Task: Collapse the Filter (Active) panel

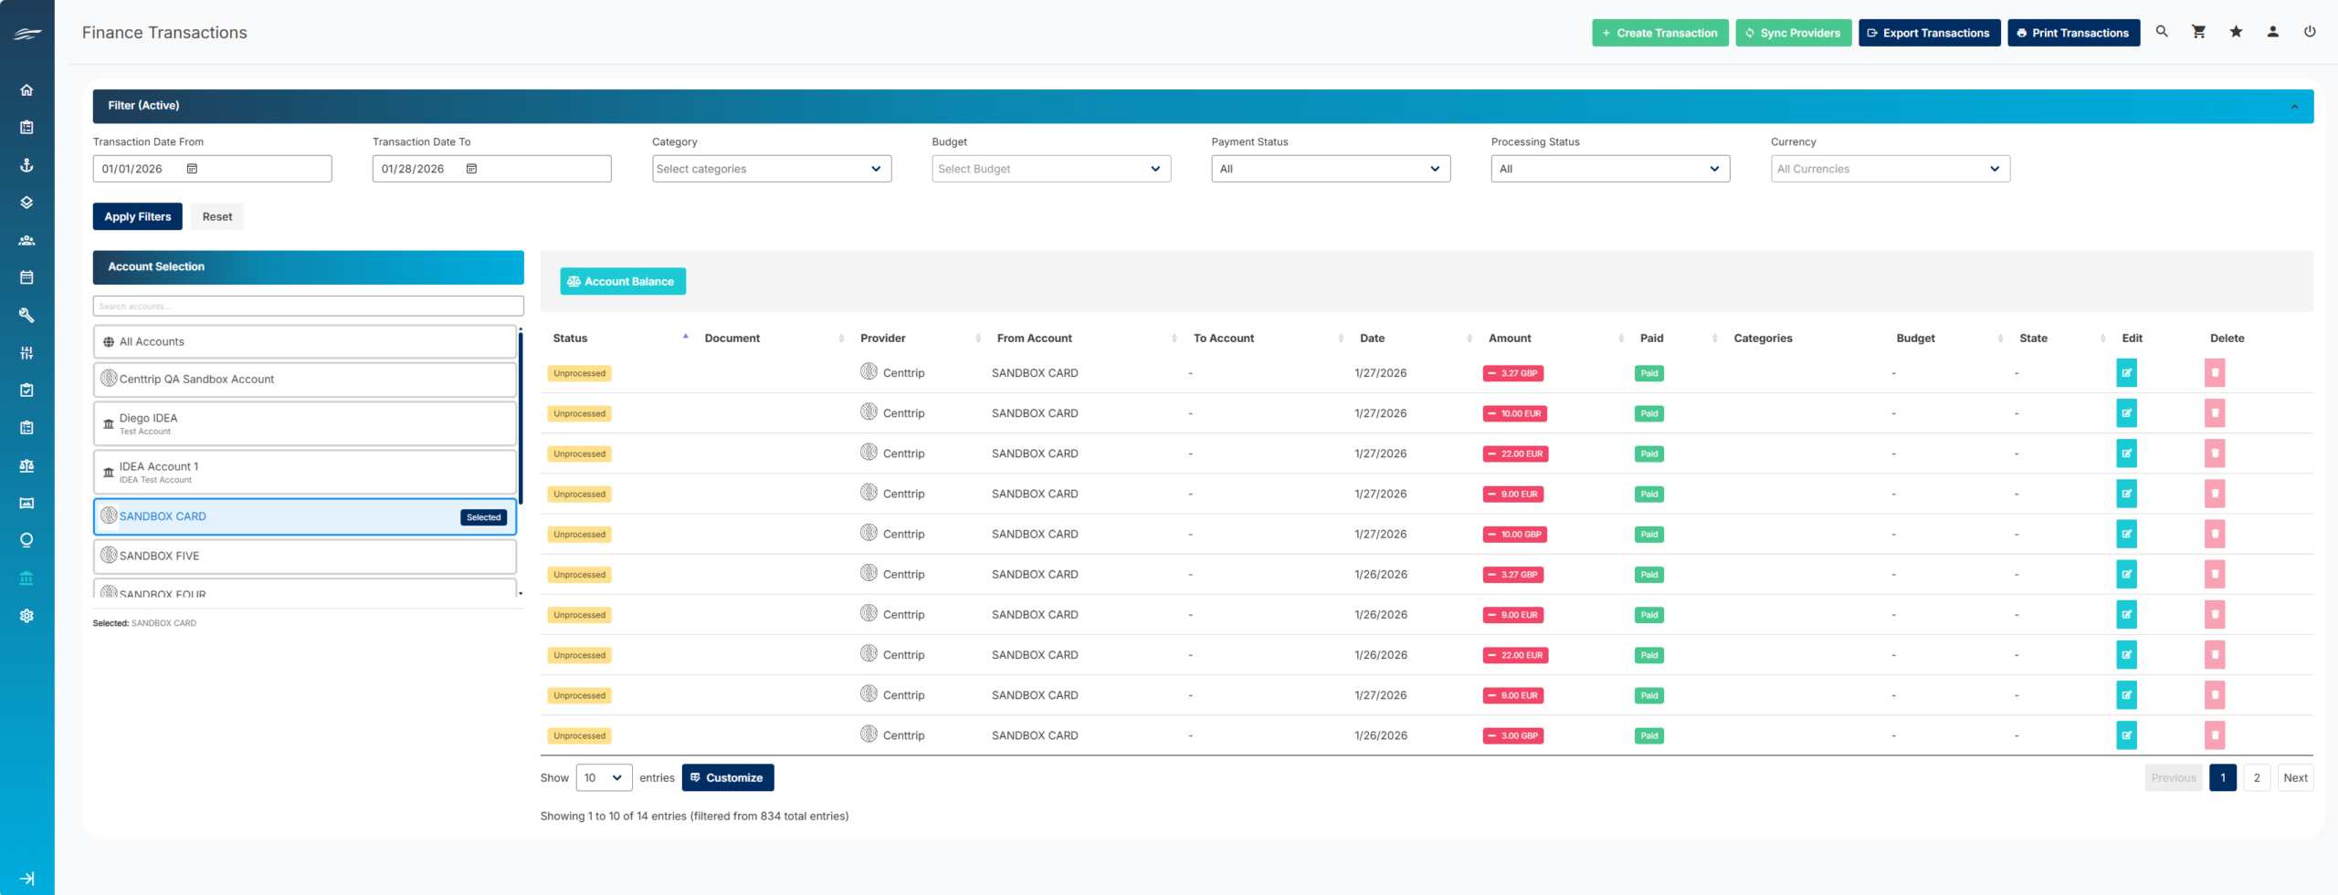Action: tap(2294, 107)
